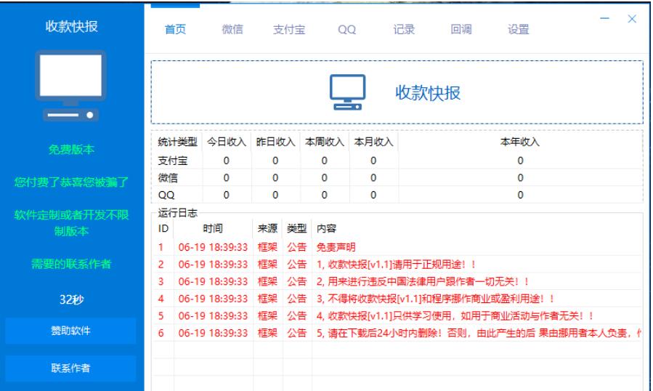
Task: Click 支付宝 今日收入 value 0
Action: (226, 161)
